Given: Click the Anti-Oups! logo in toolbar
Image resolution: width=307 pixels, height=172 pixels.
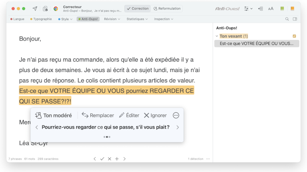Looking at the screenshot, I should coord(227,9).
